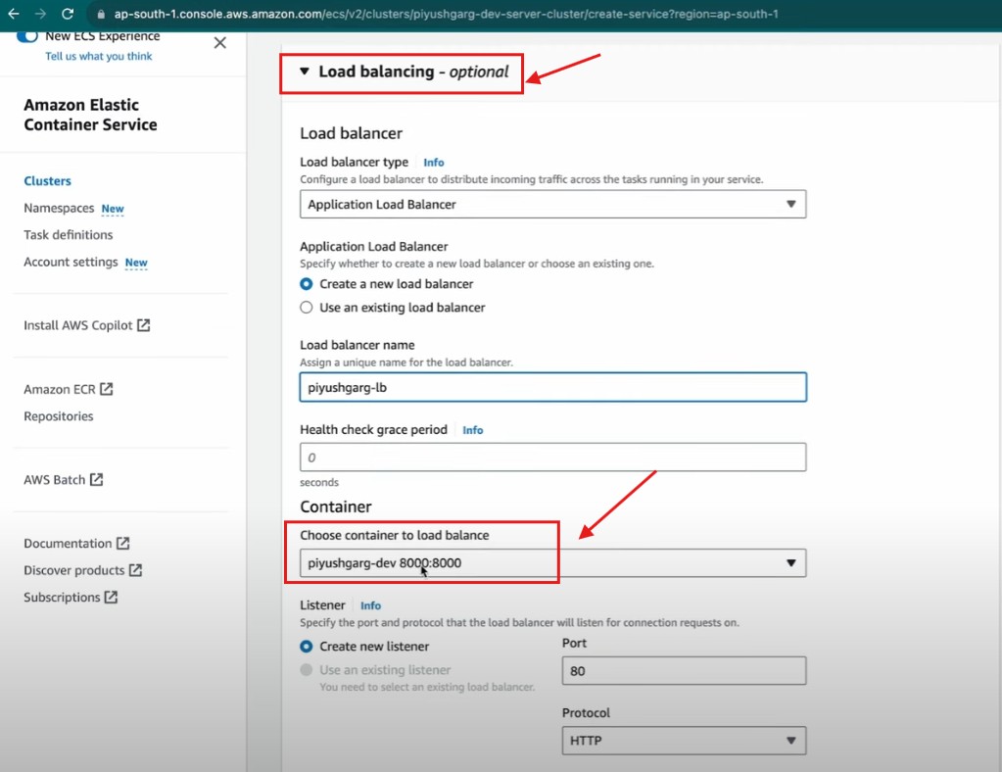
Task: Click the site info icon in address bar
Action: (x=98, y=15)
